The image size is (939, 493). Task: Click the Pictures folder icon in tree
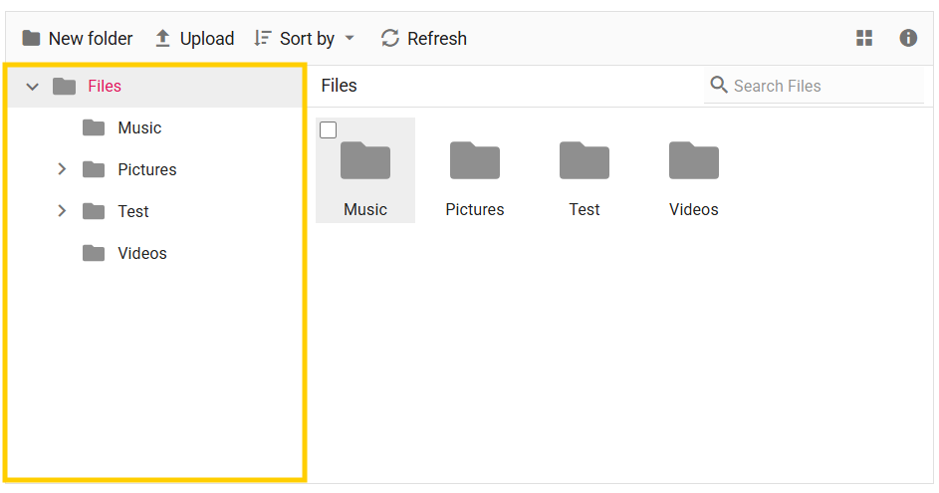pos(94,169)
